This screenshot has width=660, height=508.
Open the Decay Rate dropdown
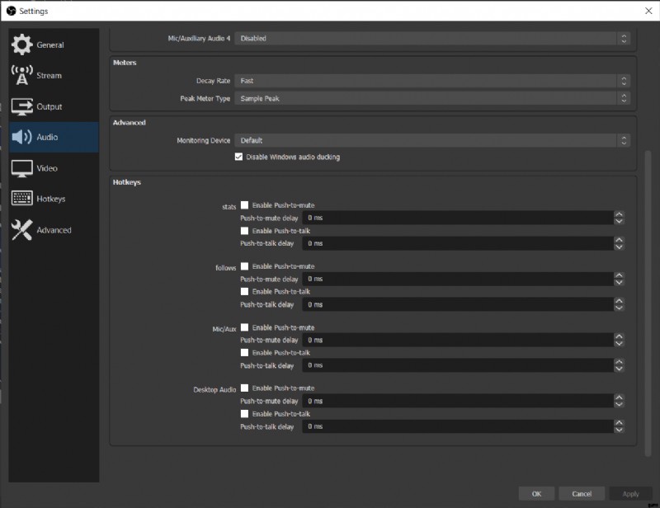click(x=433, y=81)
